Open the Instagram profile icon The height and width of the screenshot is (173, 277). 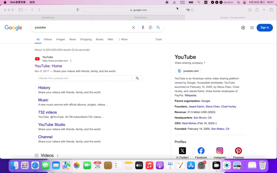pyautogui.click(x=220, y=151)
